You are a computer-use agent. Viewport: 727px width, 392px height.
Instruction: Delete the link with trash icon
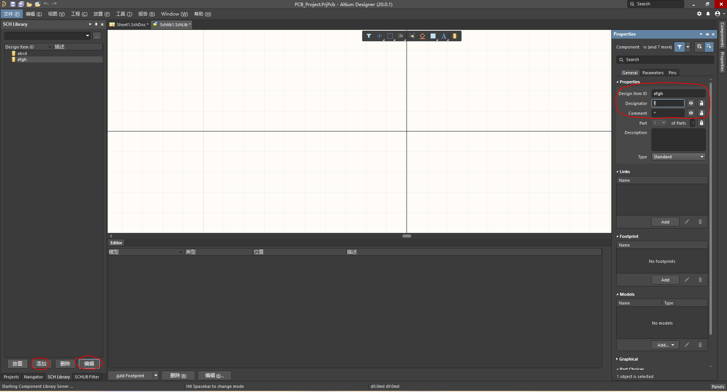[x=700, y=222]
